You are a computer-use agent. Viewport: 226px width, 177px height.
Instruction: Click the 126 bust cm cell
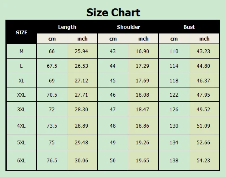pyautogui.click(x=174, y=109)
